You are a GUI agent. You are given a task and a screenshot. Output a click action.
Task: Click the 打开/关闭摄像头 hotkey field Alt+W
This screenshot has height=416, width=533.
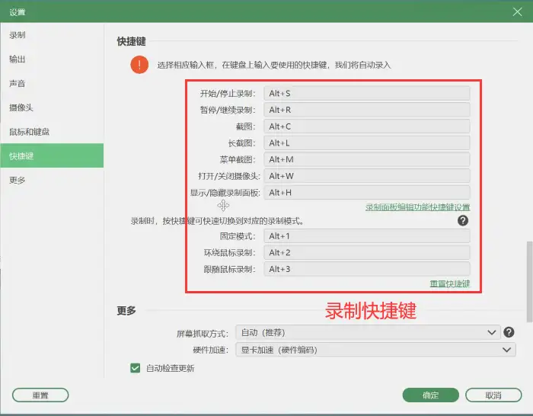(367, 176)
